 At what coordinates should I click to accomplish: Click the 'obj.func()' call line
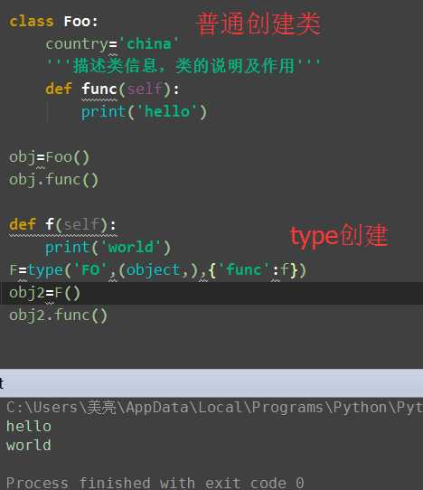point(53,180)
